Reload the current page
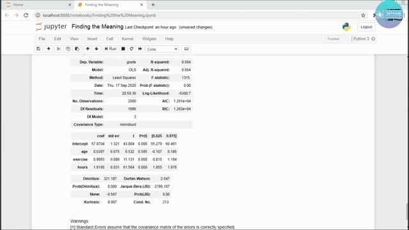This screenshot has width=409, height=230. pyautogui.click(x=26, y=15)
